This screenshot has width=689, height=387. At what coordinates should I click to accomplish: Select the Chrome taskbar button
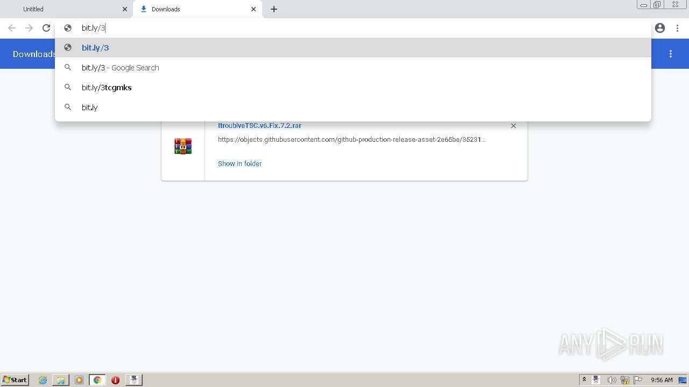pos(97,380)
